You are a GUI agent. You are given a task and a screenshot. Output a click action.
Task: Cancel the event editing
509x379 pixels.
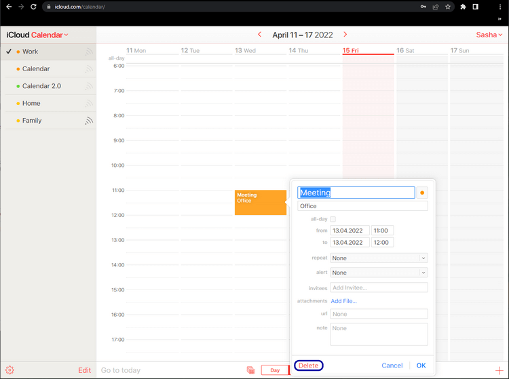(x=392, y=365)
